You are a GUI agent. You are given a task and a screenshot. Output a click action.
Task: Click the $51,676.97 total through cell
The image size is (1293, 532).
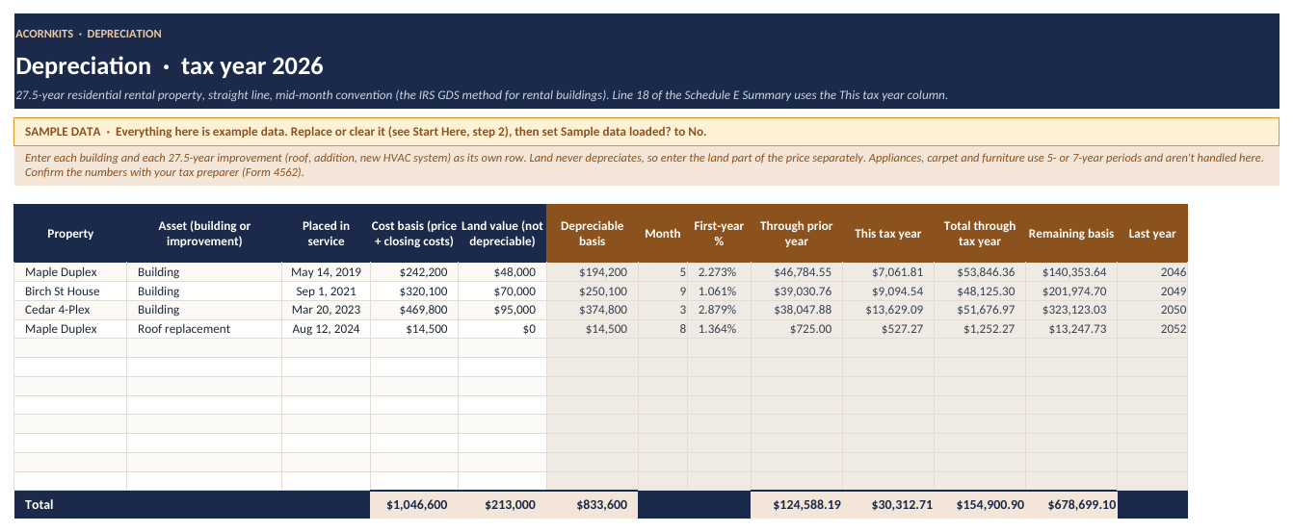pyautogui.click(x=979, y=310)
